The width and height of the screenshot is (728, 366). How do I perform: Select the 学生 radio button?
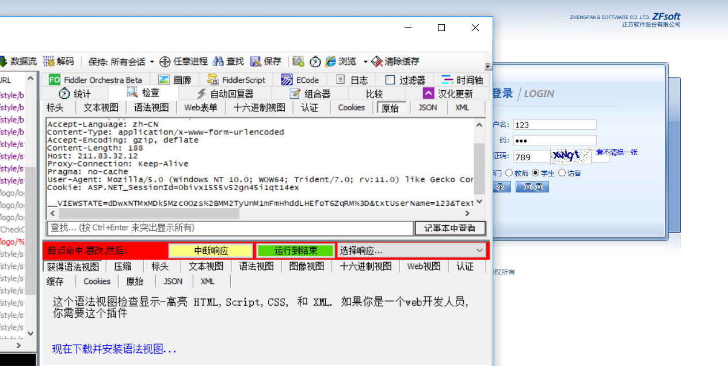pyautogui.click(x=535, y=173)
